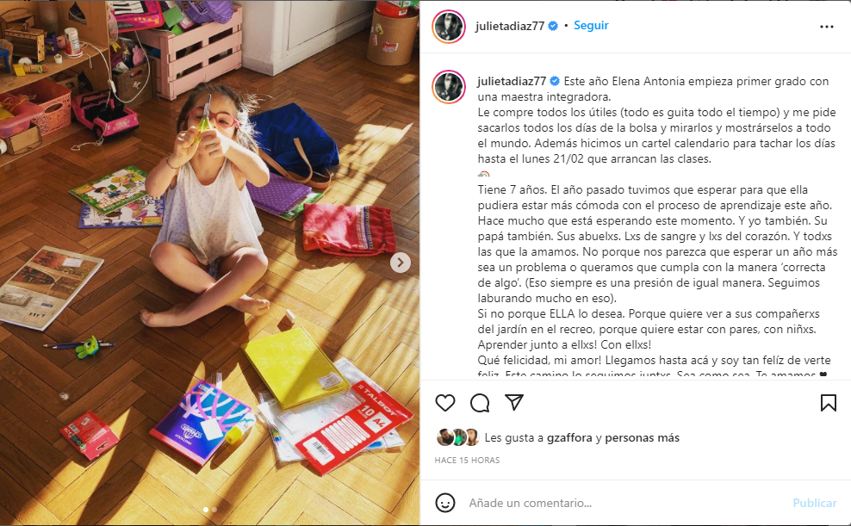Share the post with the paper plane icon
Image resolution: width=851 pixels, height=526 pixels.
(514, 402)
